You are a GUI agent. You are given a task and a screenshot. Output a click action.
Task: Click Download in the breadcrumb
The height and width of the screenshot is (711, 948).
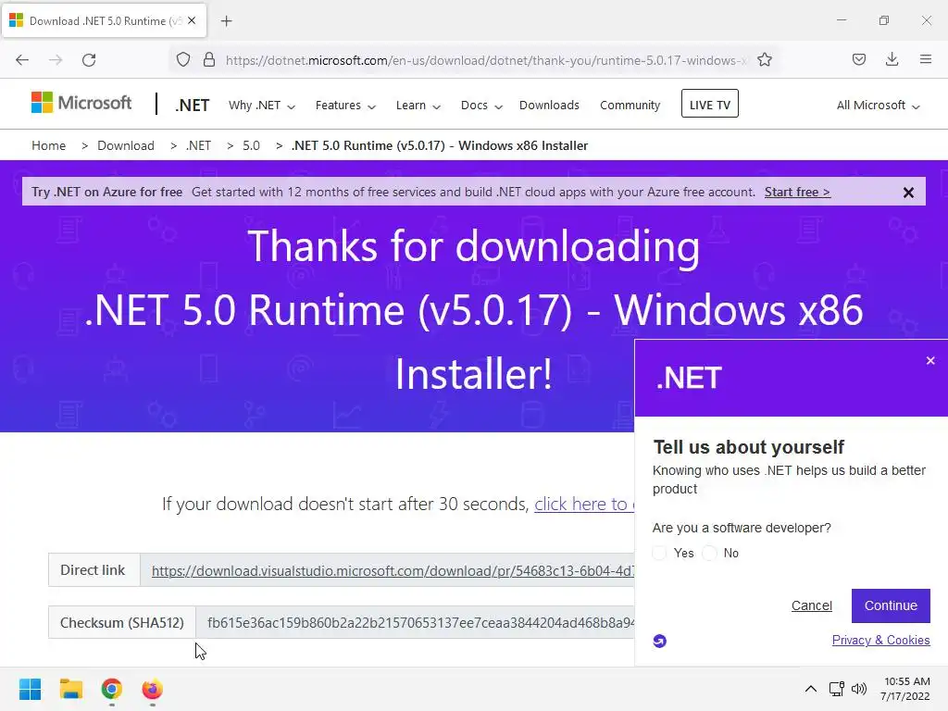coord(126,145)
